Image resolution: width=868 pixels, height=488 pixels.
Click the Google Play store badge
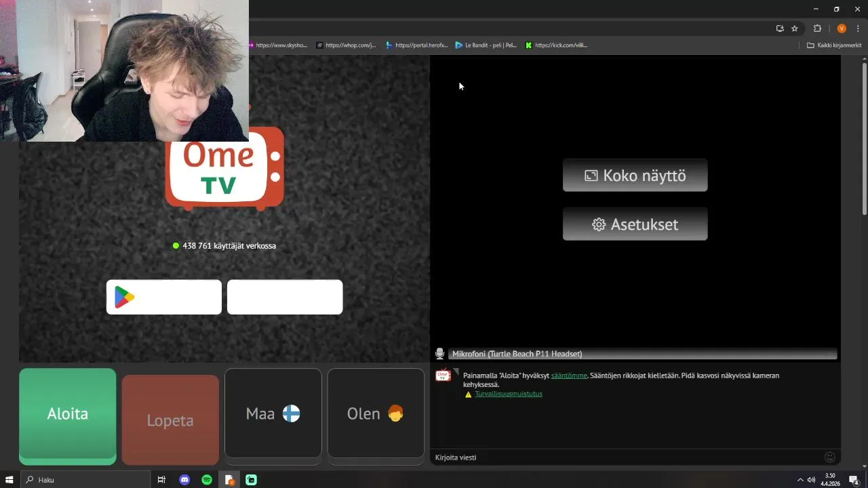click(164, 297)
